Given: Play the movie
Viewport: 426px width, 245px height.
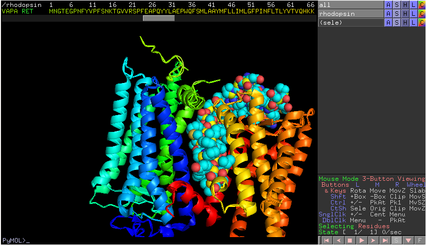Looking at the screenshot, I should click(x=362, y=241).
